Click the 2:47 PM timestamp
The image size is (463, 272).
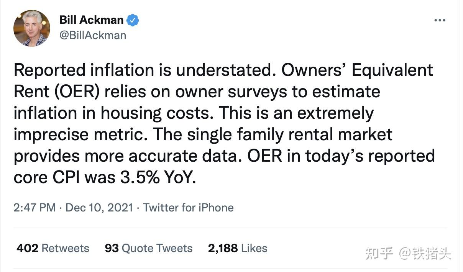coord(35,208)
